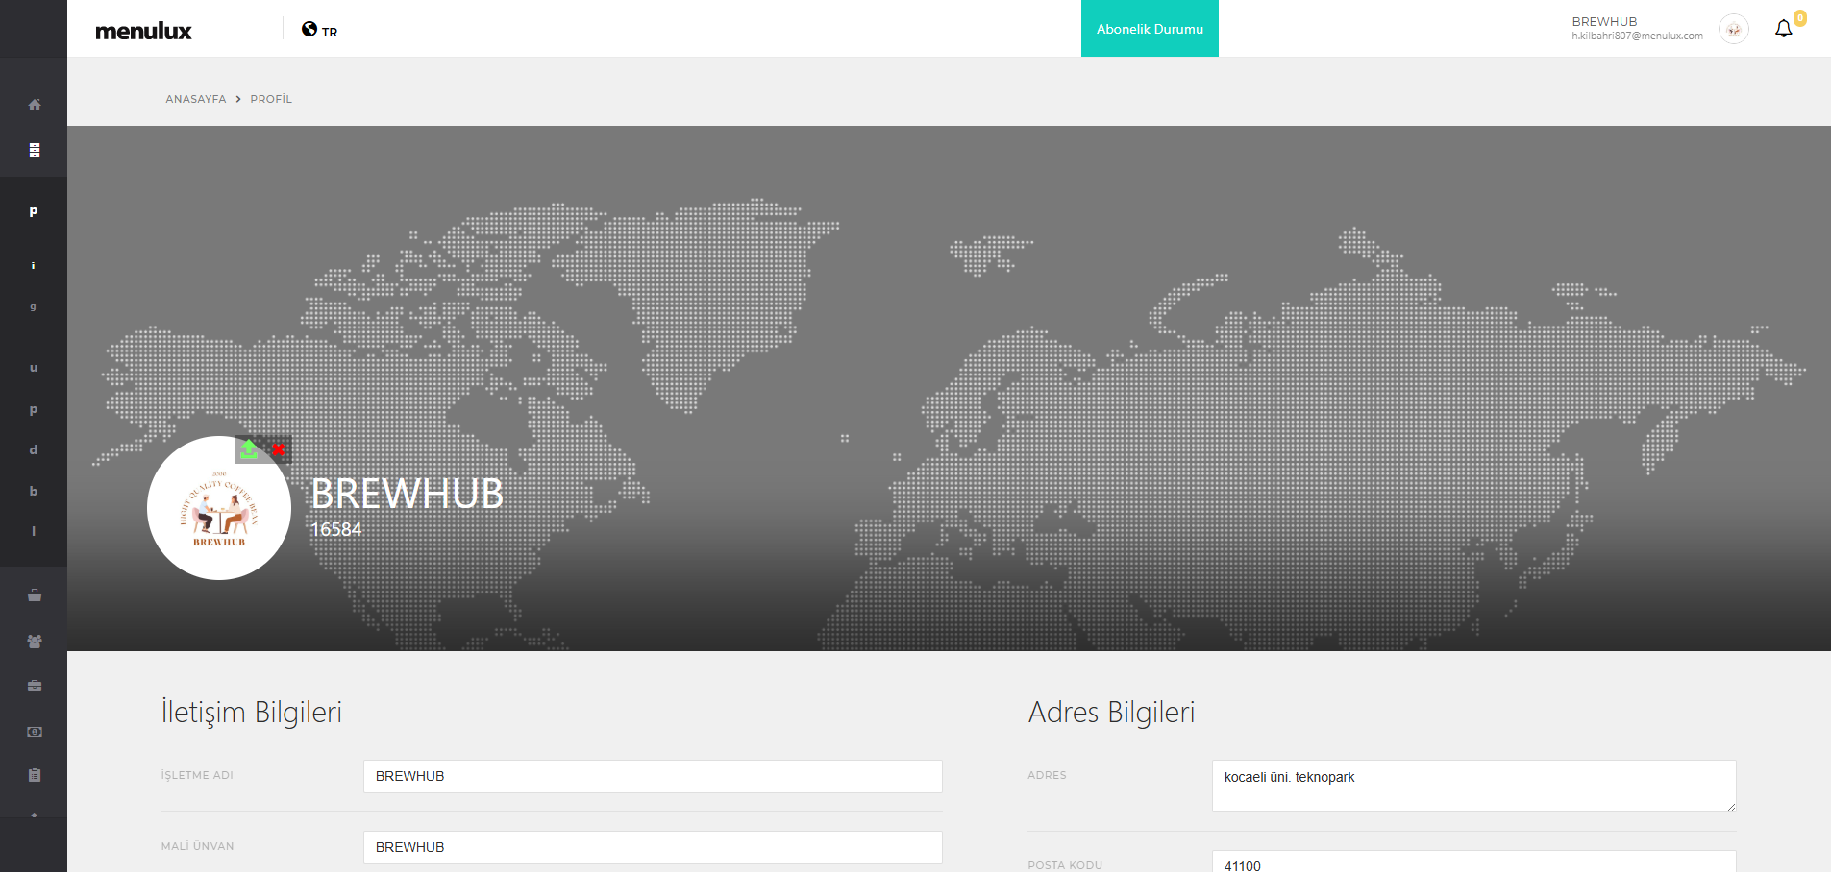Screen dimensions: 1831x872
Task: Click the briefcase icon in sidebar
Action: click(35, 686)
